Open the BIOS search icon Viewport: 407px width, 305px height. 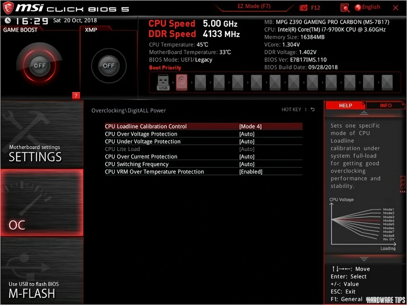point(345,8)
